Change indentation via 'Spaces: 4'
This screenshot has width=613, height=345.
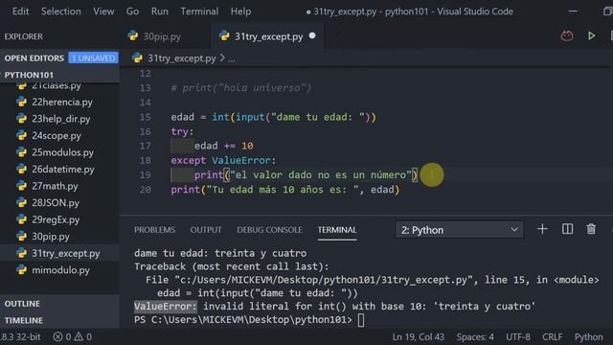(475, 336)
